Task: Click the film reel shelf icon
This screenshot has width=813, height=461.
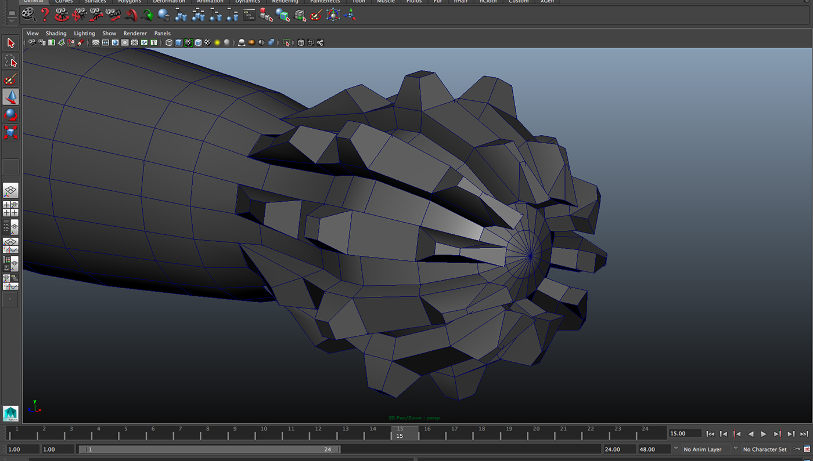Action: [x=28, y=14]
